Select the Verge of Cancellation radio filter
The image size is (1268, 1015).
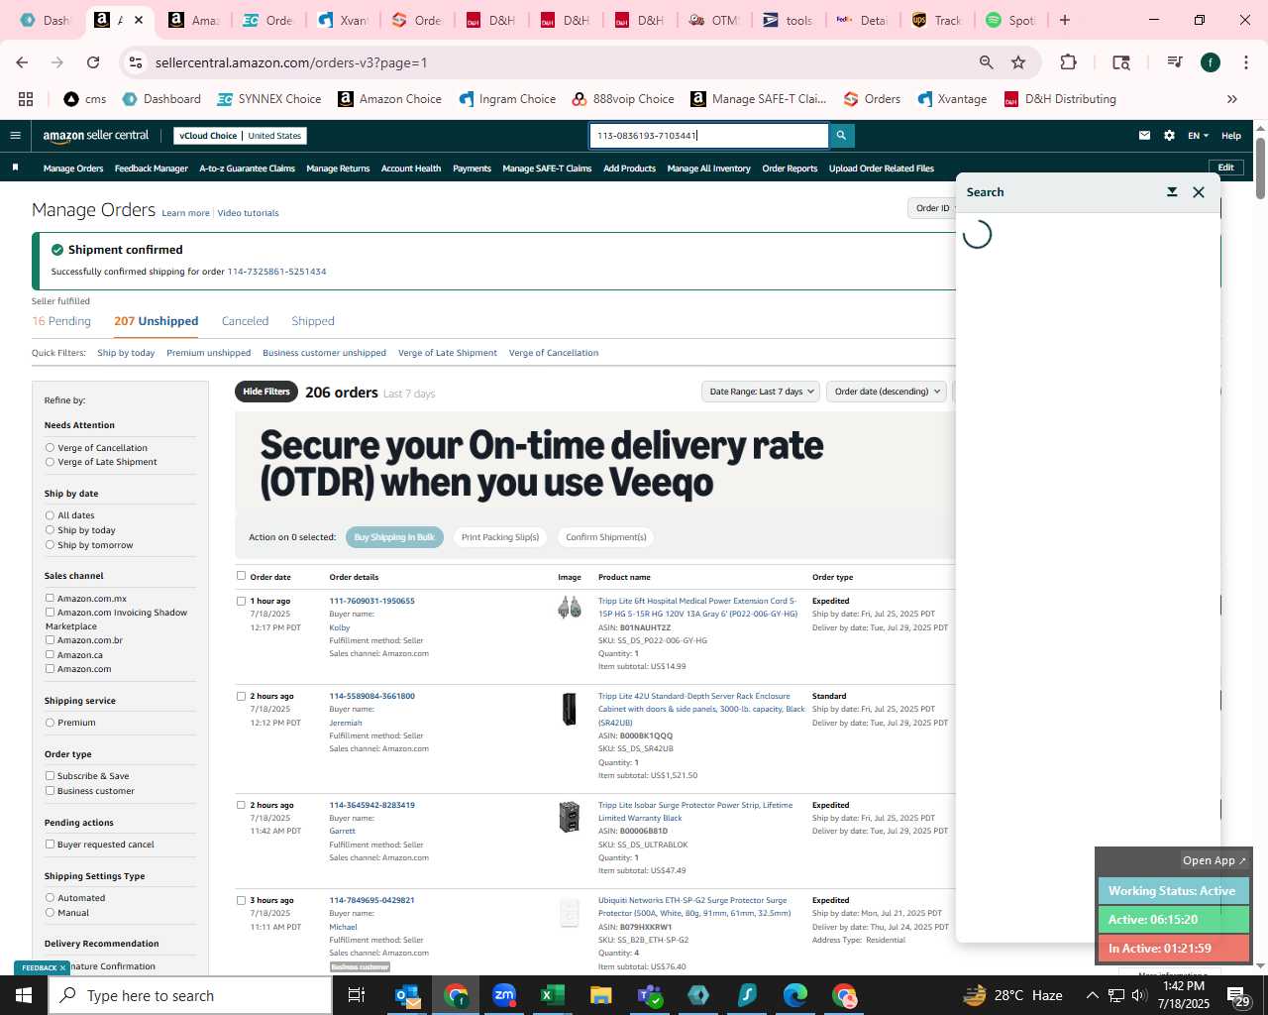click(x=50, y=448)
